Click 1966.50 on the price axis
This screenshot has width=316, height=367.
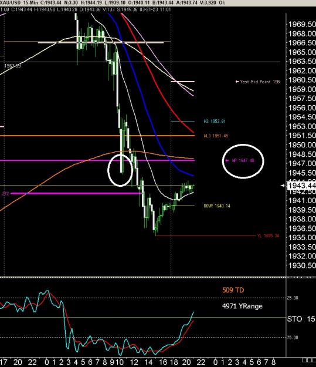coord(302,43)
